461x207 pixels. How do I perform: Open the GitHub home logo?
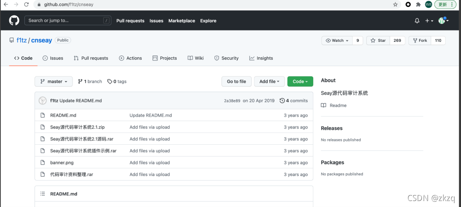14,20
